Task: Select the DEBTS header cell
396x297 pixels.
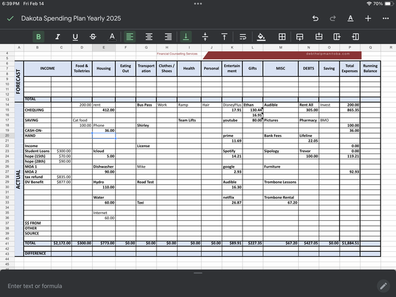Action: pyautogui.click(x=309, y=69)
